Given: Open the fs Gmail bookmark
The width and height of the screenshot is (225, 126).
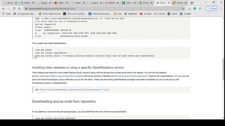Looking at the screenshot, I should [x=159, y=14].
